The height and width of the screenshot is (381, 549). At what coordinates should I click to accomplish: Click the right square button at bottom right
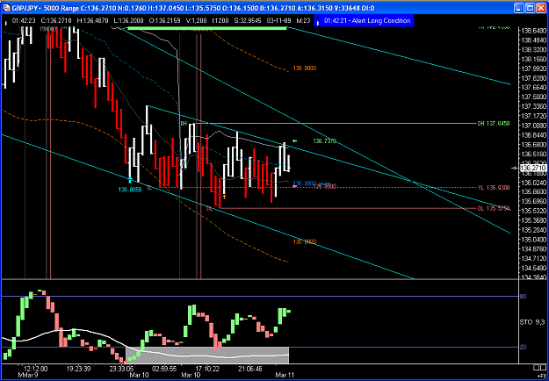(x=544, y=367)
